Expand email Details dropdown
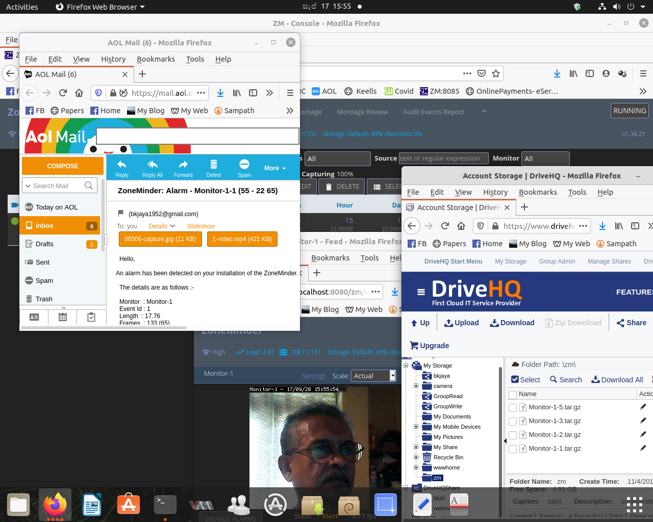 tap(161, 226)
